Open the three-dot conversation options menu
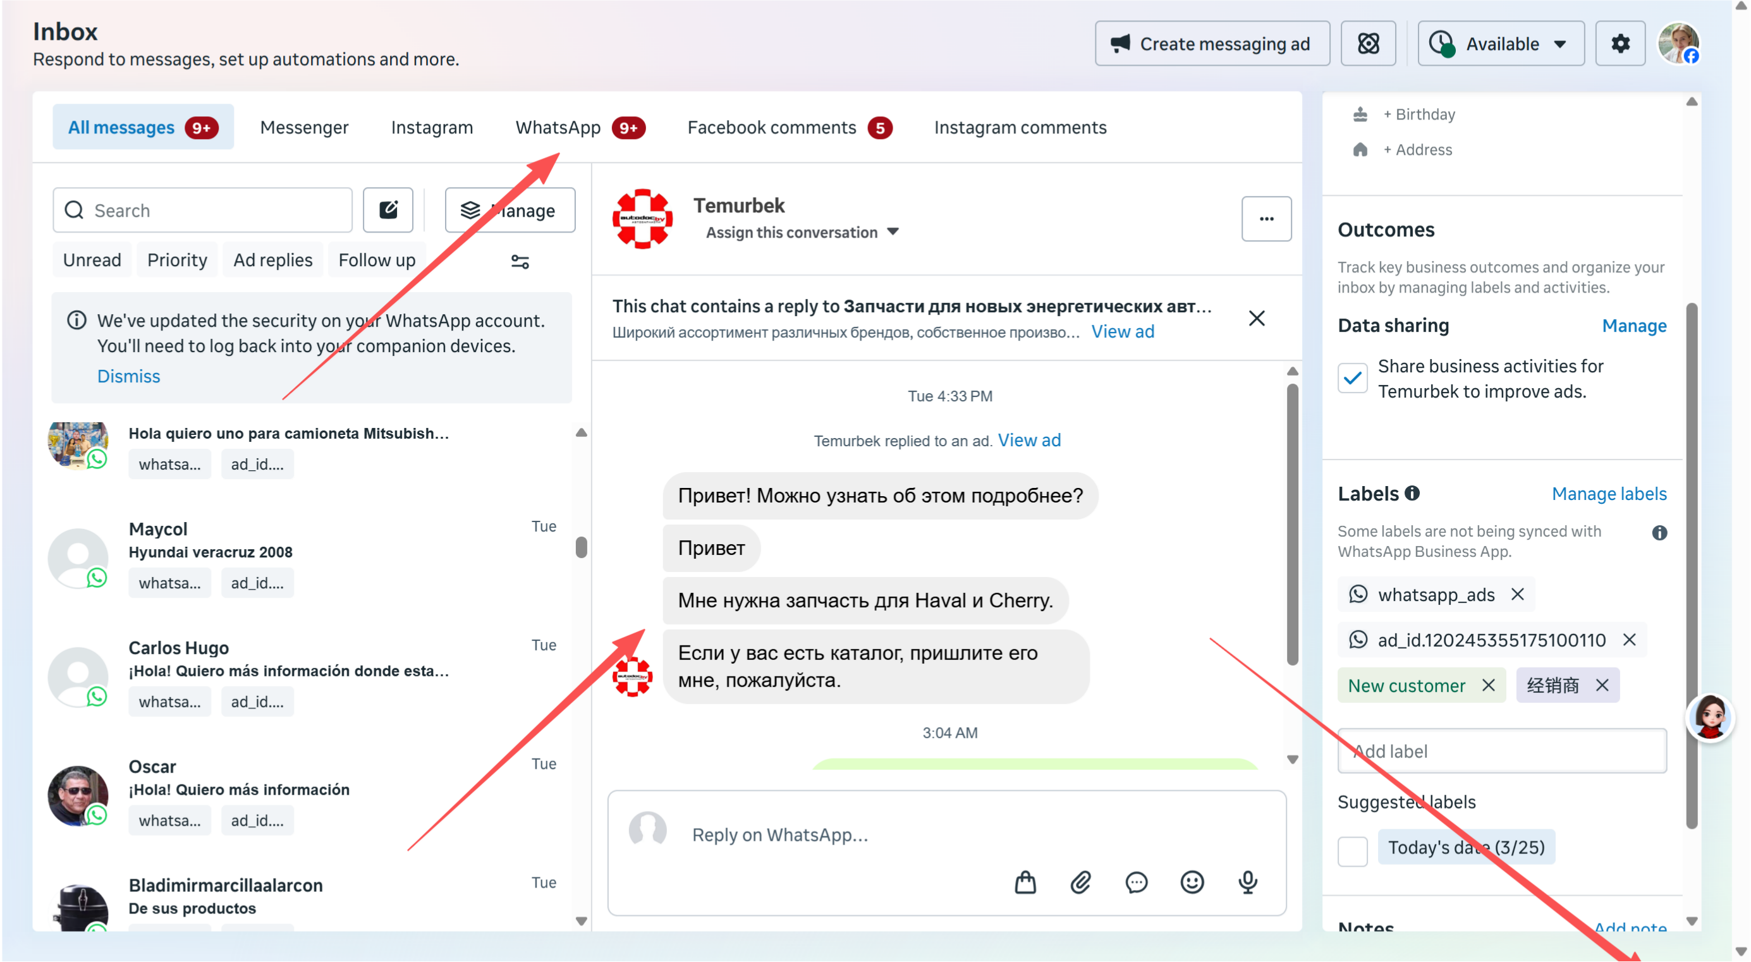The height and width of the screenshot is (962, 1751). pyautogui.click(x=1266, y=219)
